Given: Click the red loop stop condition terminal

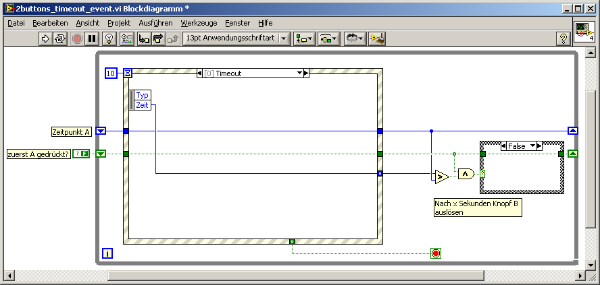Looking at the screenshot, I should (435, 253).
